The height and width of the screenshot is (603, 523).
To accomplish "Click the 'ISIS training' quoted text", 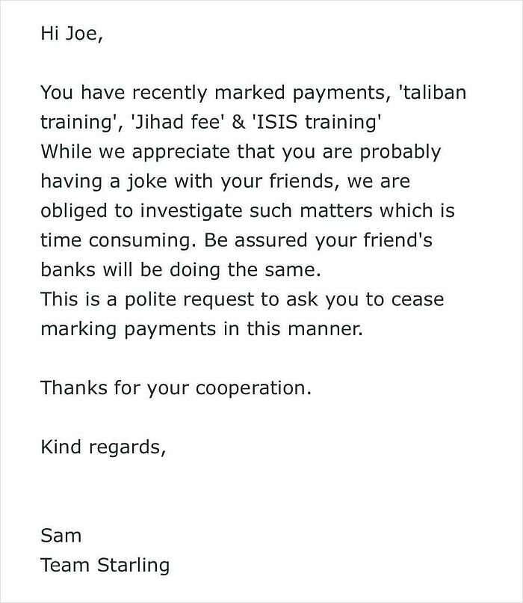I will click(317, 123).
